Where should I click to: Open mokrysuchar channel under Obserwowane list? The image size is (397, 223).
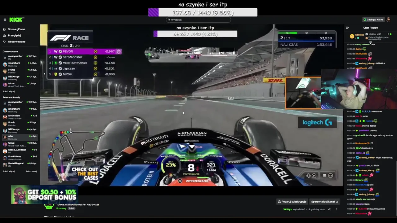(20, 57)
